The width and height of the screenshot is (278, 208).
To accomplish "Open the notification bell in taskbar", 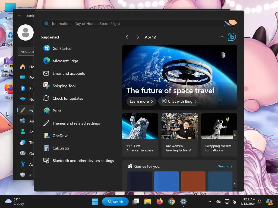I will click(260, 201).
